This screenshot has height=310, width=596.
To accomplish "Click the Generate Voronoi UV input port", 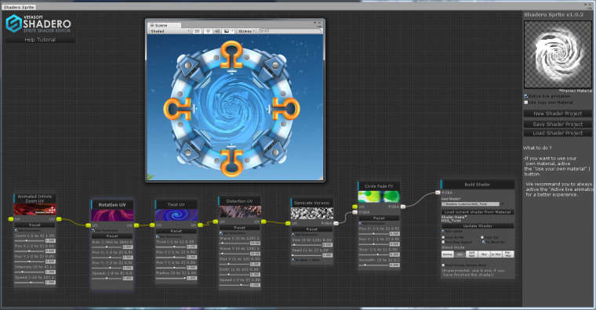I will tap(288, 223).
